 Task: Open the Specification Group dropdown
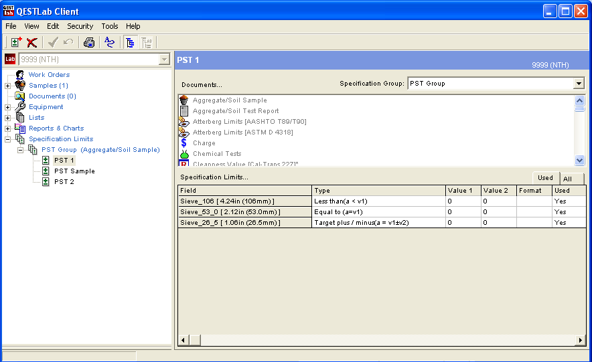click(x=579, y=84)
